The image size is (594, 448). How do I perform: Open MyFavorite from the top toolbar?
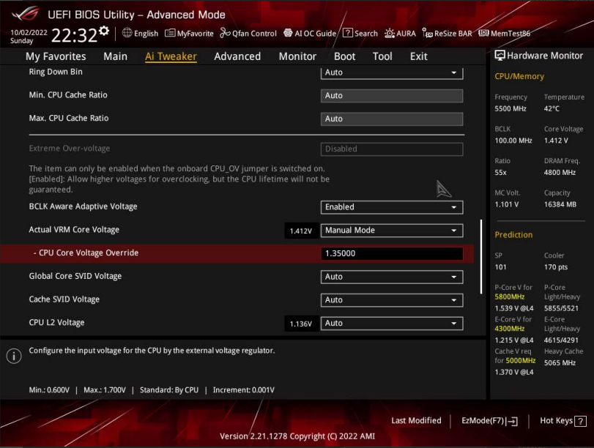pyautogui.click(x=189, y=34)
